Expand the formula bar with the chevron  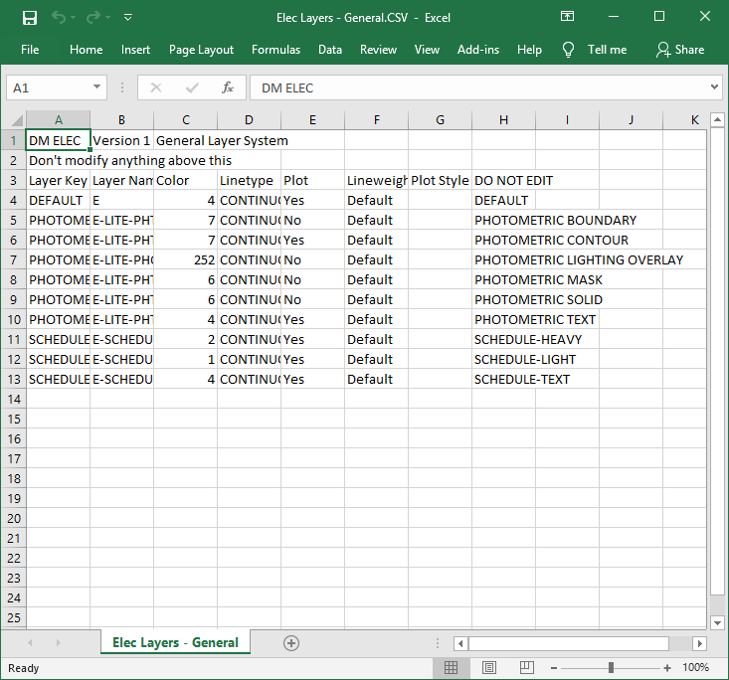tap(714, 86)
